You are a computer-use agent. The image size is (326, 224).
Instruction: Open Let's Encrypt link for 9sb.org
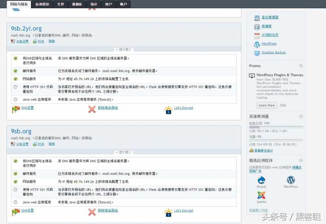click(x=184, y=211)
